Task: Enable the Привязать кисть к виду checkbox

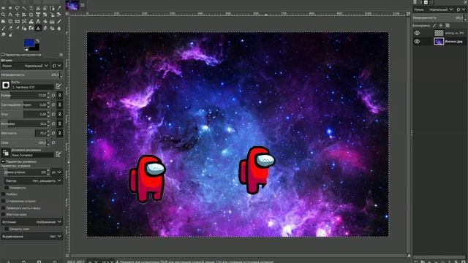Action: [x=3, y=207]
